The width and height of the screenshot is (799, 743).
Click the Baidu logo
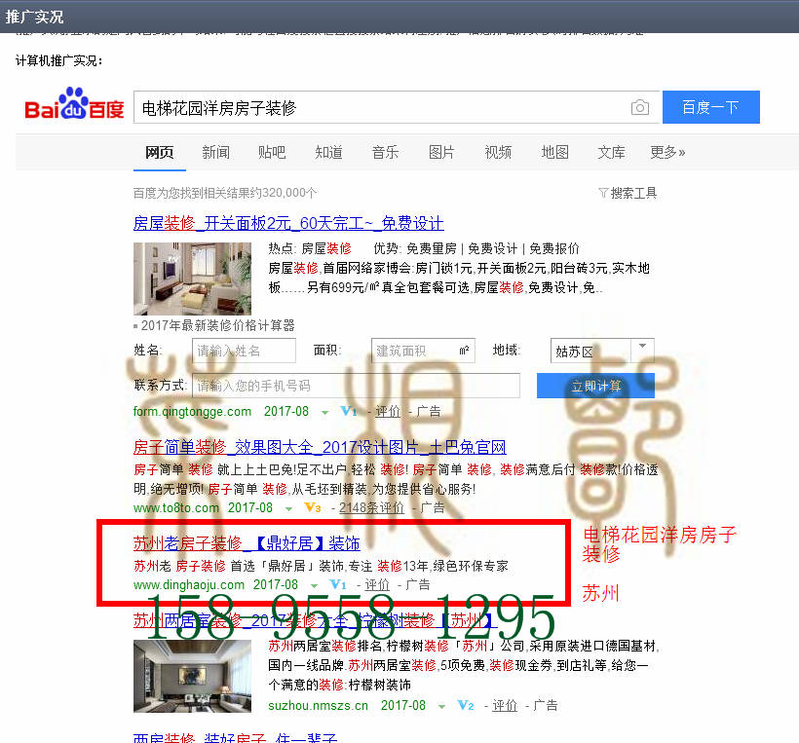[x=74, y=104]
